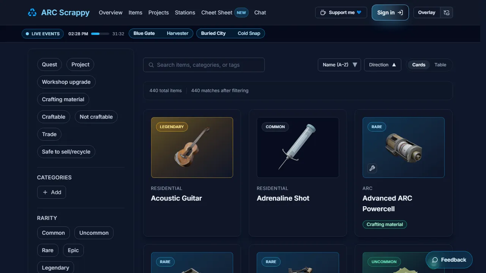Image resolution: width=486 pixels, height=273 pixels.
Task: Click the ARC Scrappy recycle logo
Action: pos(32,13)
